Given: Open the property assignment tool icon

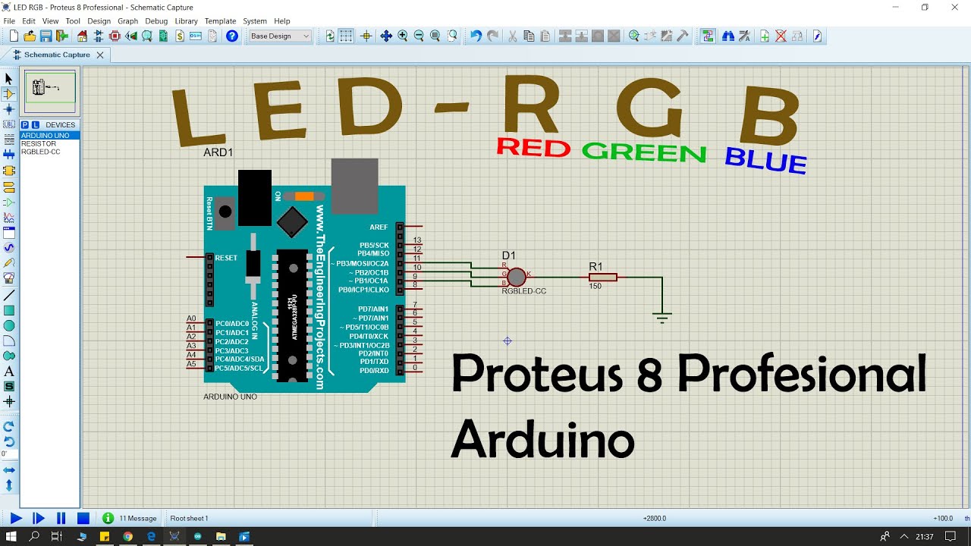Looking at the screenshot, I should [x=745, y=36].
